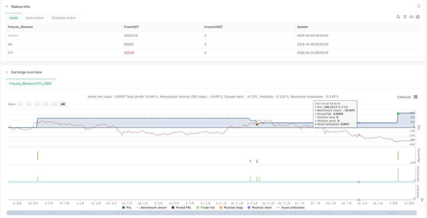The image size is (427, 218).
Task: Click the Current row label in the Asset table
Action: (13, 36)
